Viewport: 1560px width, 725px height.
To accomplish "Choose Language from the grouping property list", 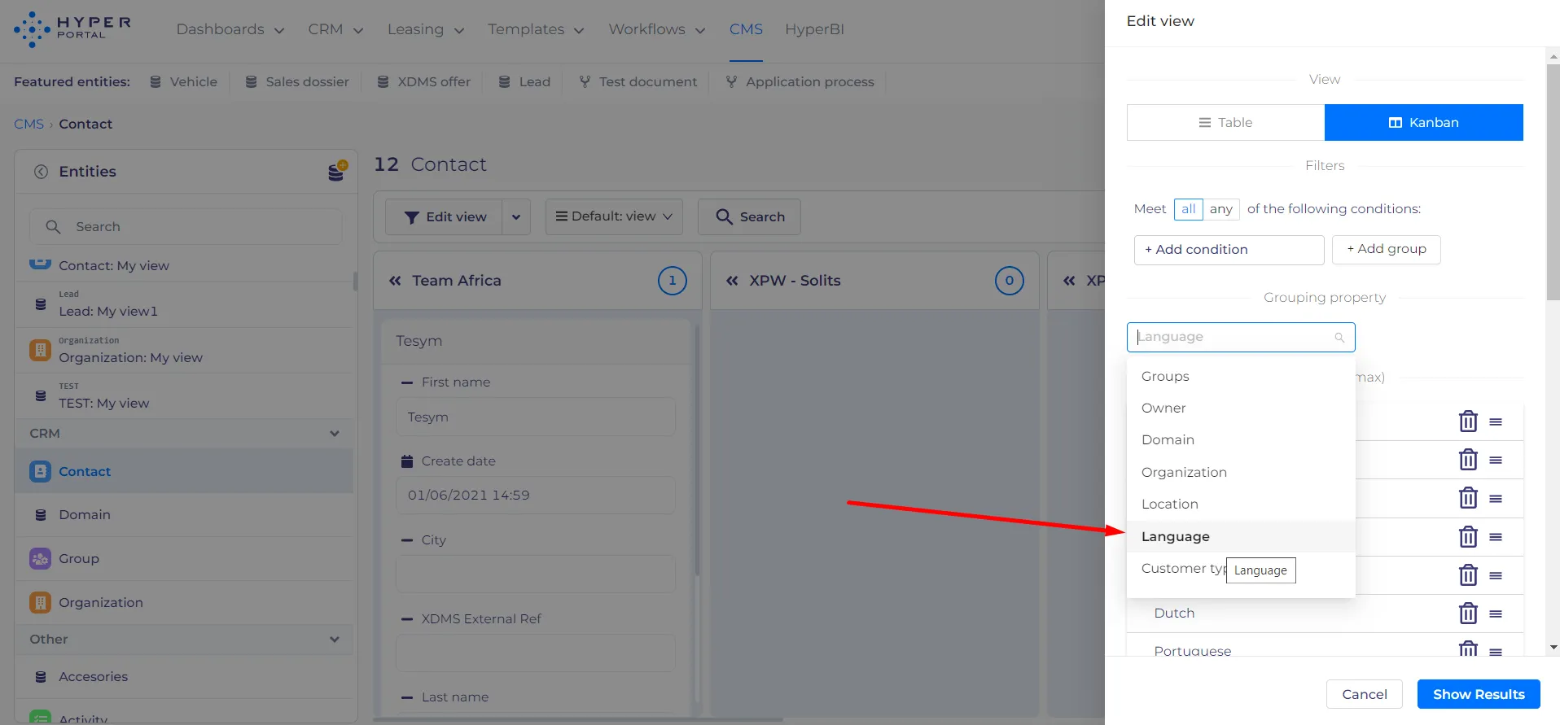I will tap(1241, 537).
